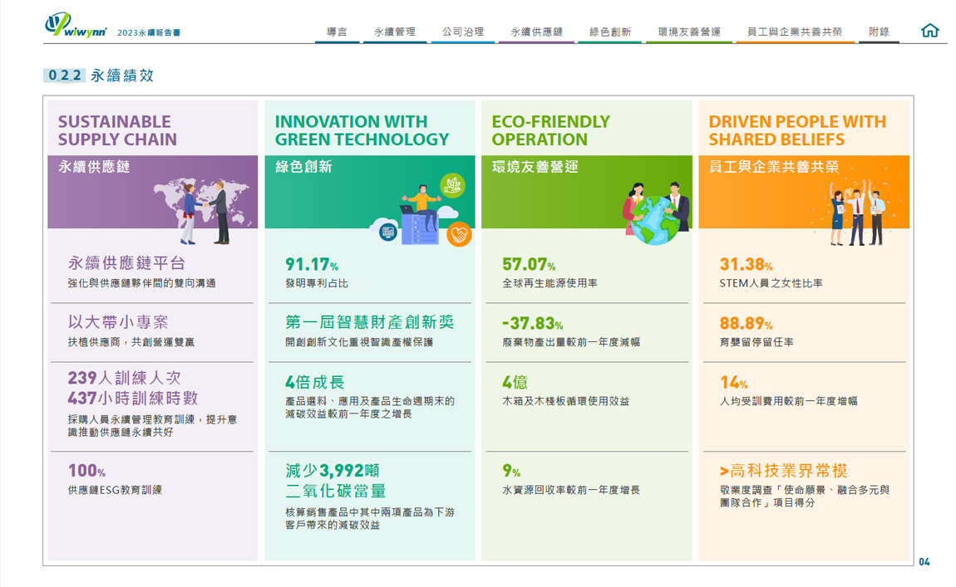
Task: Click the 永續供應鏈平台 heading
Action: coord(126,264)
